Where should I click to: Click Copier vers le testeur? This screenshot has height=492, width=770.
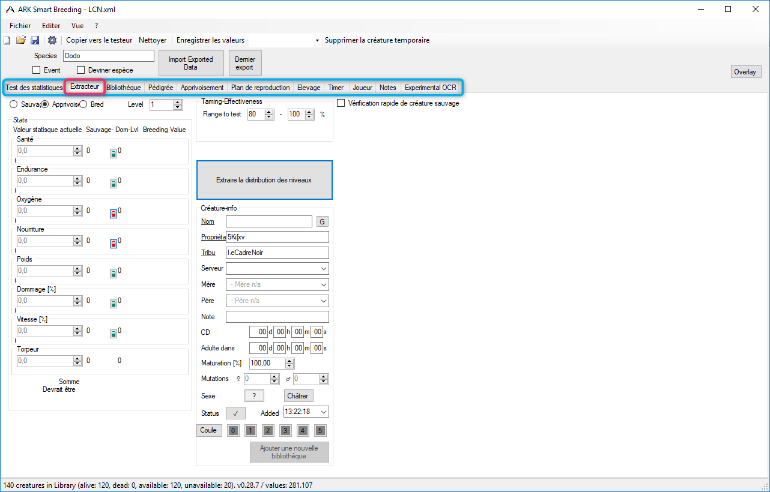[99, 40]
